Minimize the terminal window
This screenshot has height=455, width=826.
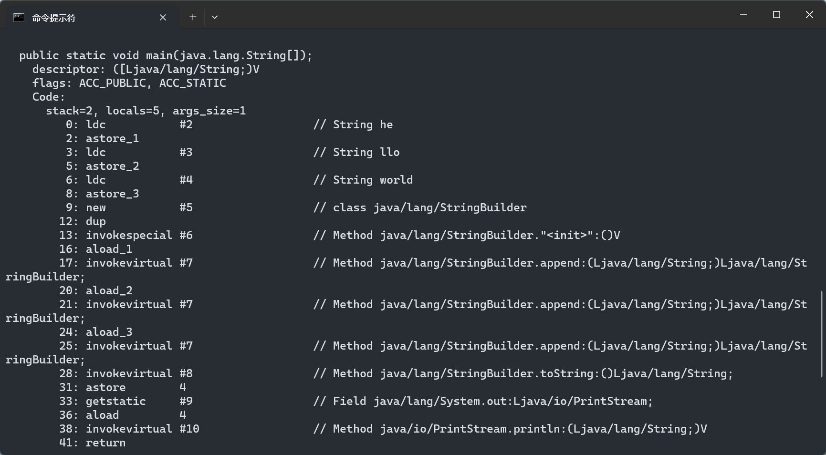click(743, 15)
